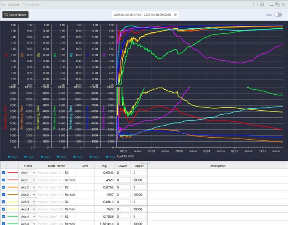Open the Select Nodes dialog
The height and width of the screenshot is (225, 288).
pos(16,15)
